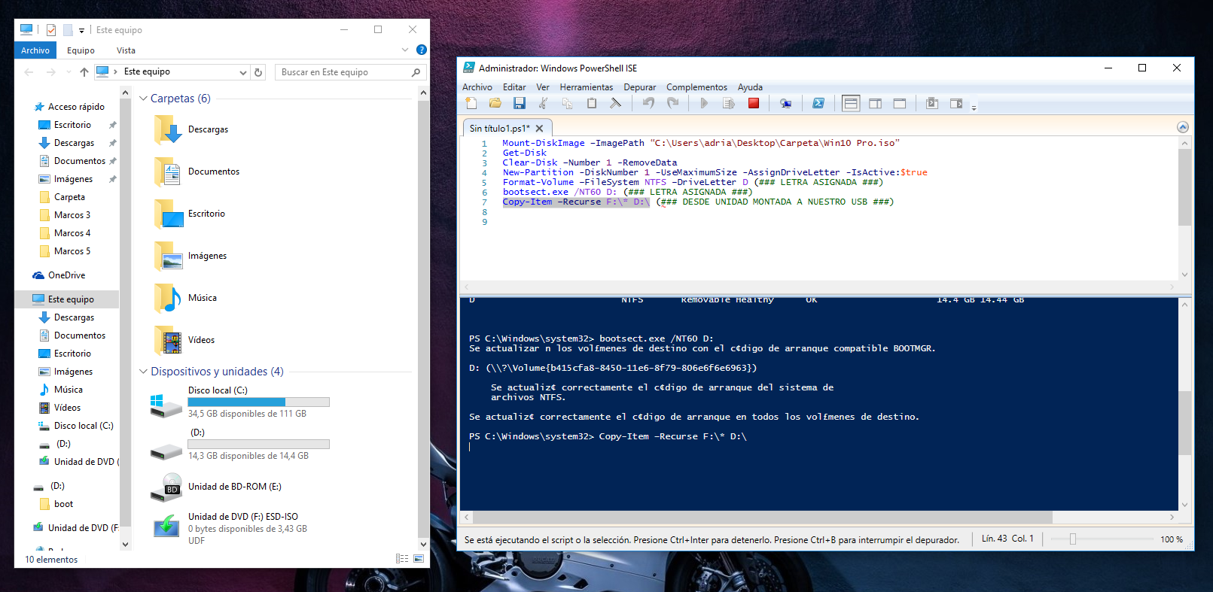Image resolution: width=1213 pixels, height=592 pixels.
Task: Go up one level in File Explorer
Action: click(x=84, y=72)
